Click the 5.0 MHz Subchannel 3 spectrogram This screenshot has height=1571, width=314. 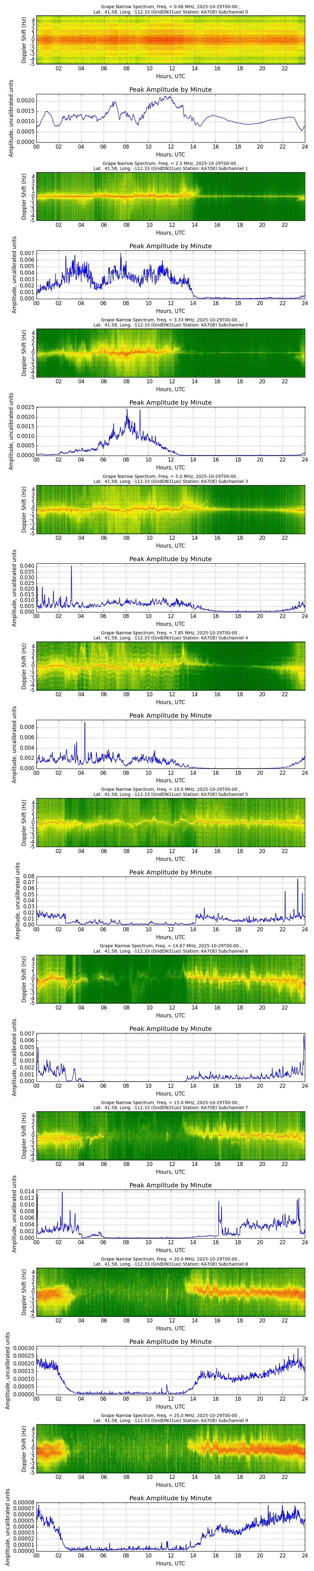coord(171,509)
